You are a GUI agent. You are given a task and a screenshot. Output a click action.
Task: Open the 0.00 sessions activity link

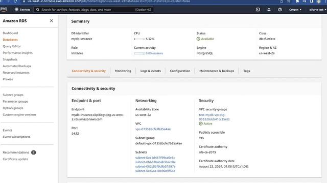tap(154, 53)
